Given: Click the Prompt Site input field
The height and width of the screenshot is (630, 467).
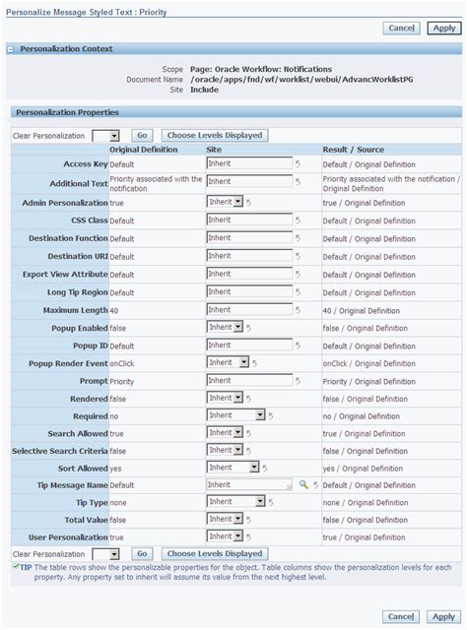Looking at the screenshot, I should tap(250, 380).
